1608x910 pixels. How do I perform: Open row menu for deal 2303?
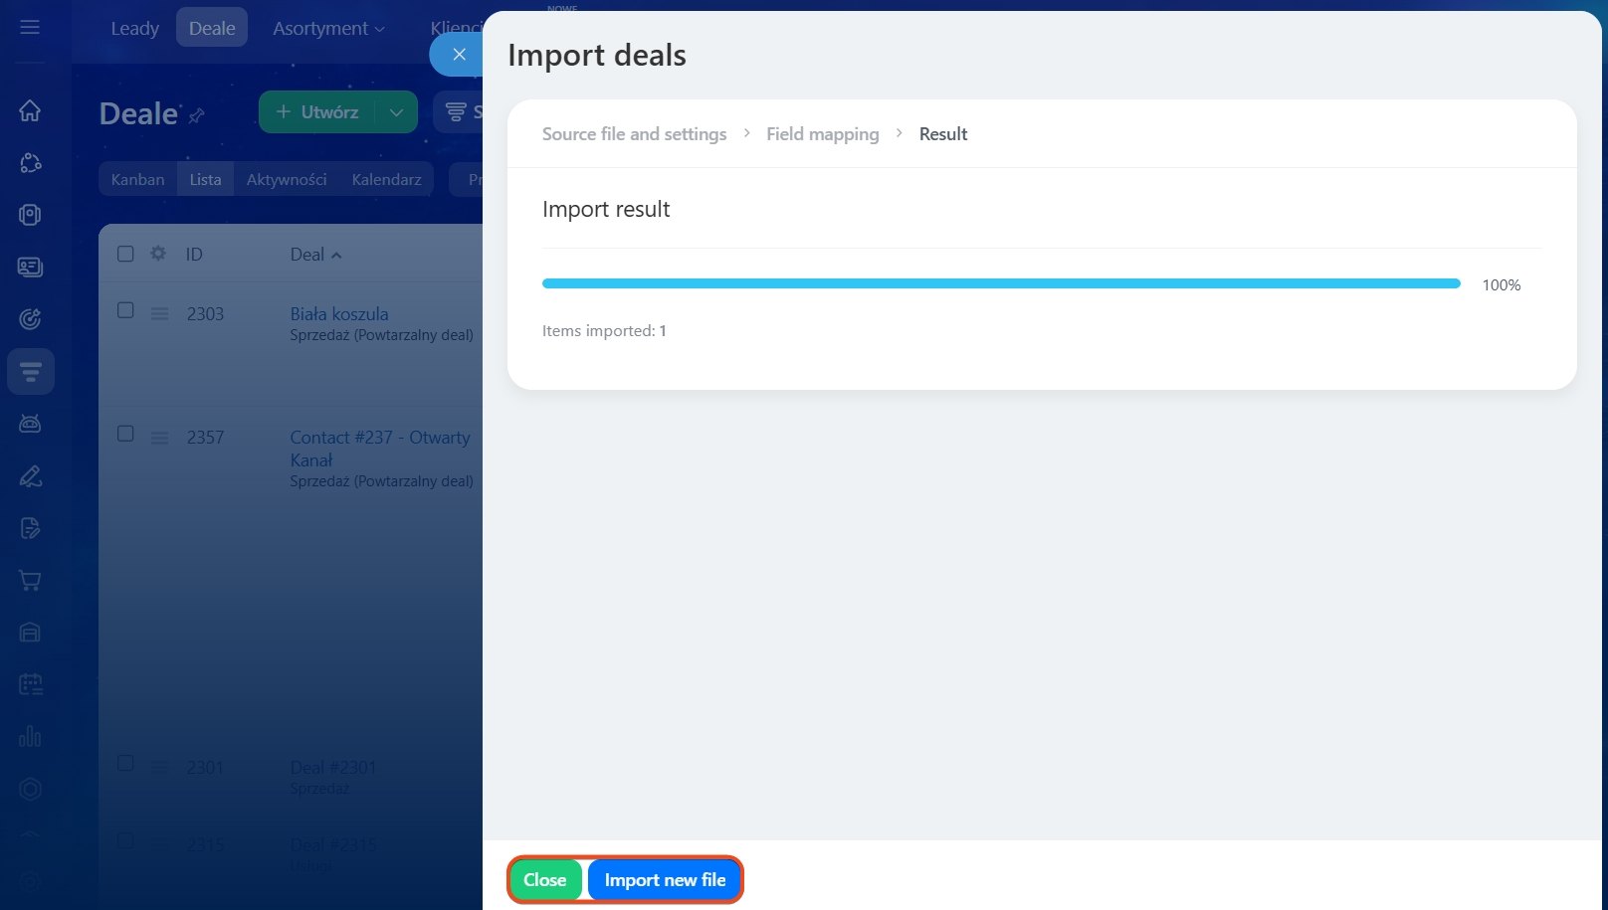(159, 314)
